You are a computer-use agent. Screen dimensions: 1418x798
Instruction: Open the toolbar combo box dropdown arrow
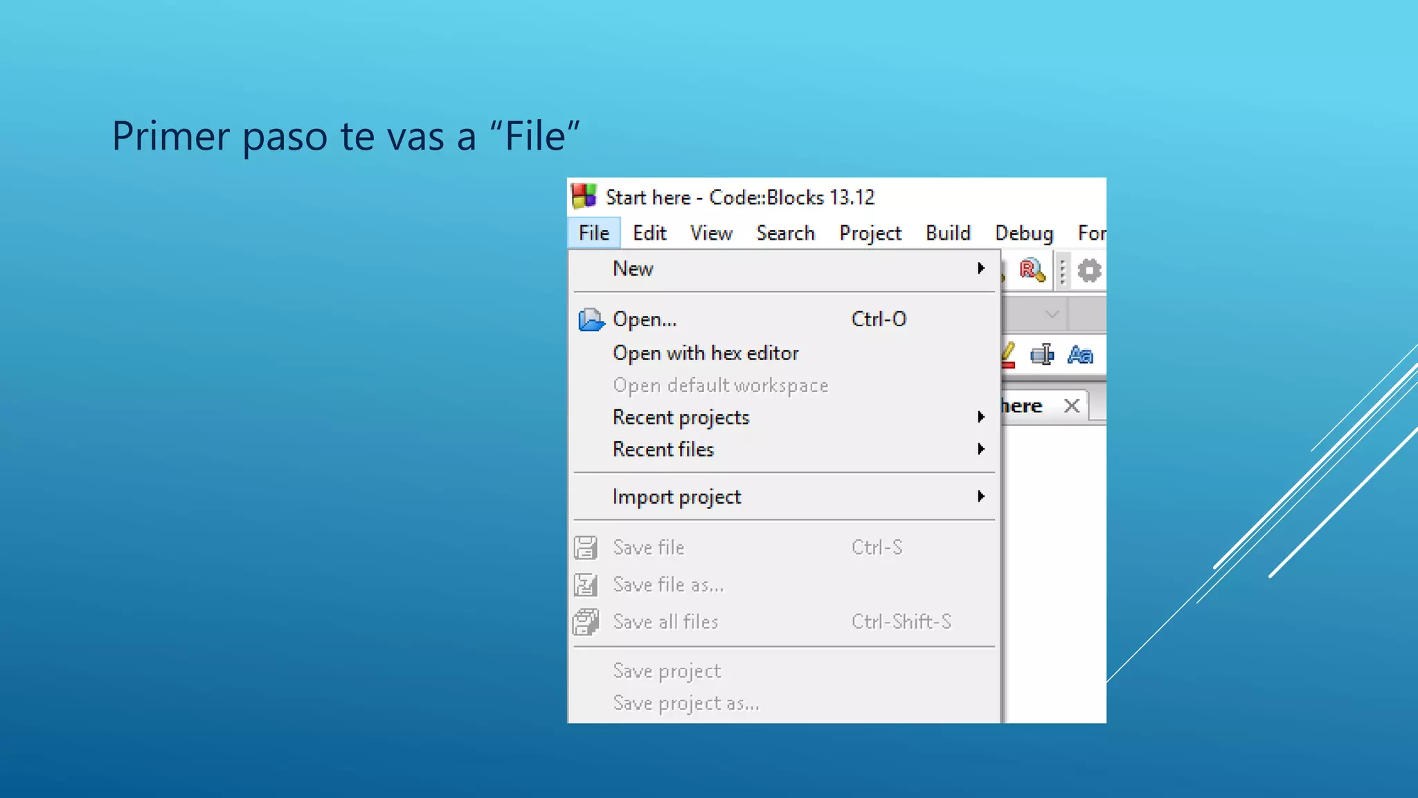pyautogui.click(x=1052, y=314)
